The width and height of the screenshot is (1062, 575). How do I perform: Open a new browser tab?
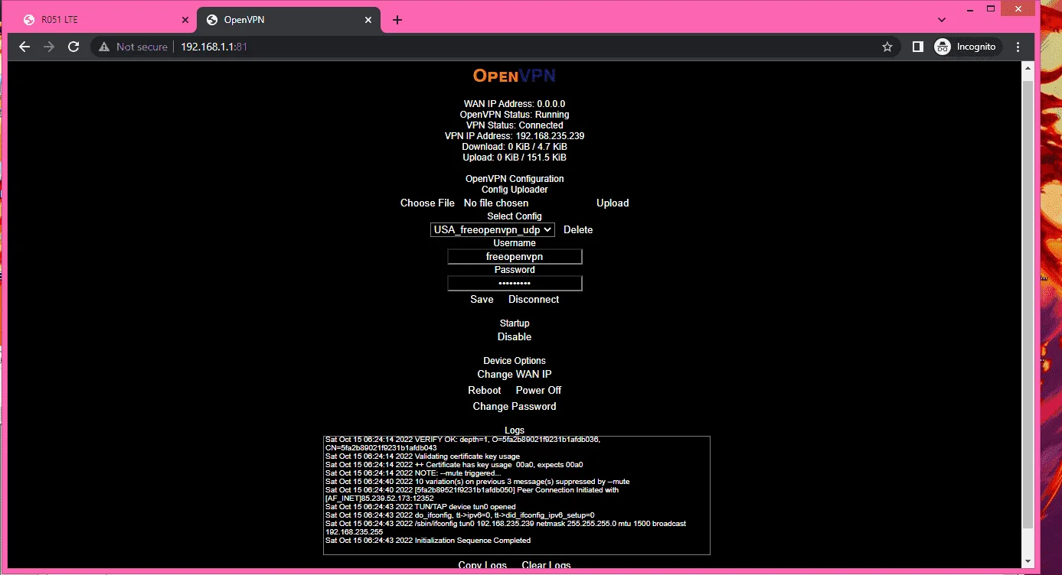[397, 20]
